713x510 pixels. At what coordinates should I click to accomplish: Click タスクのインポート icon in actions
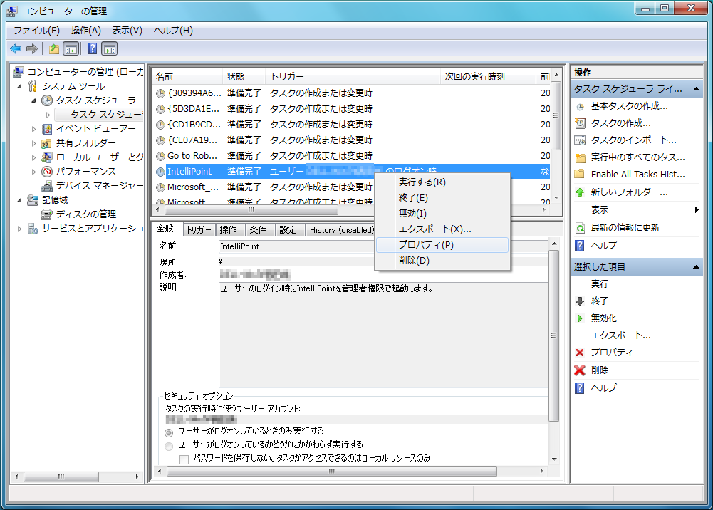(580, 140)
